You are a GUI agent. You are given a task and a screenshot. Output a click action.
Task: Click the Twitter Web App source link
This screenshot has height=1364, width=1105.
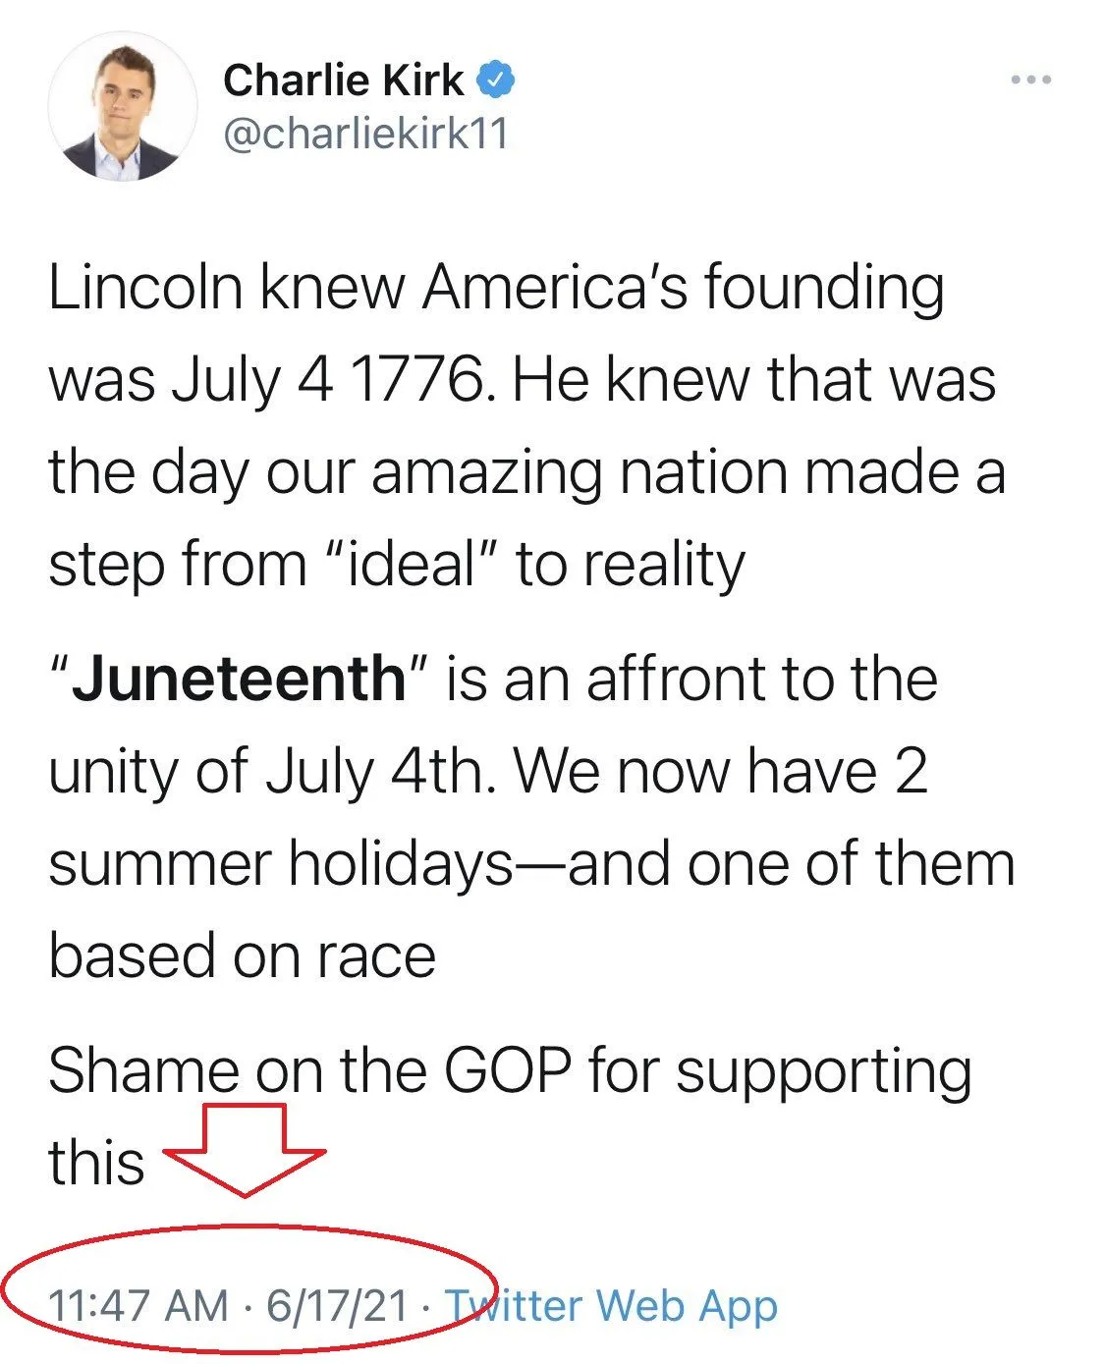coord(611,1306)
